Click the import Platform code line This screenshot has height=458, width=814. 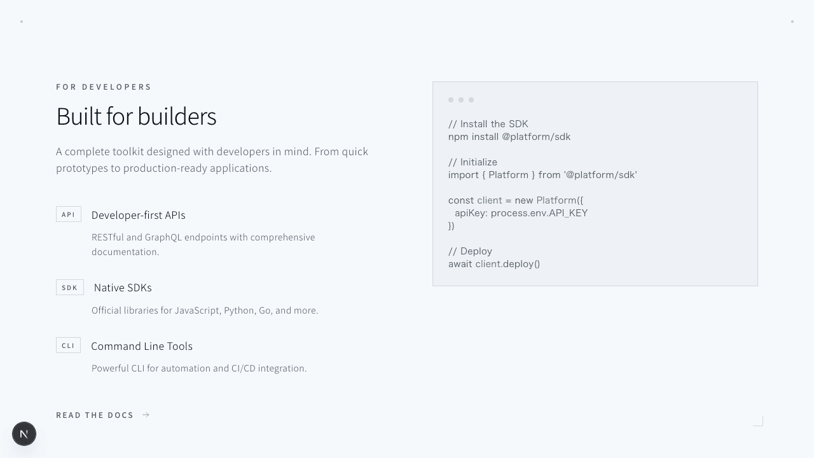pos(542,175)
